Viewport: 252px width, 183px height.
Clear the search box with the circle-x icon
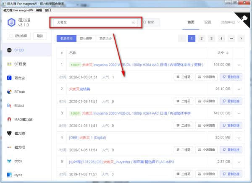(134, 22)
